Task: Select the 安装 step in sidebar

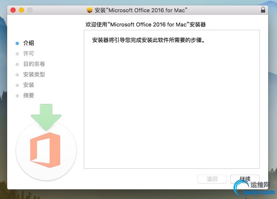Action: click(x=29, y=85)
